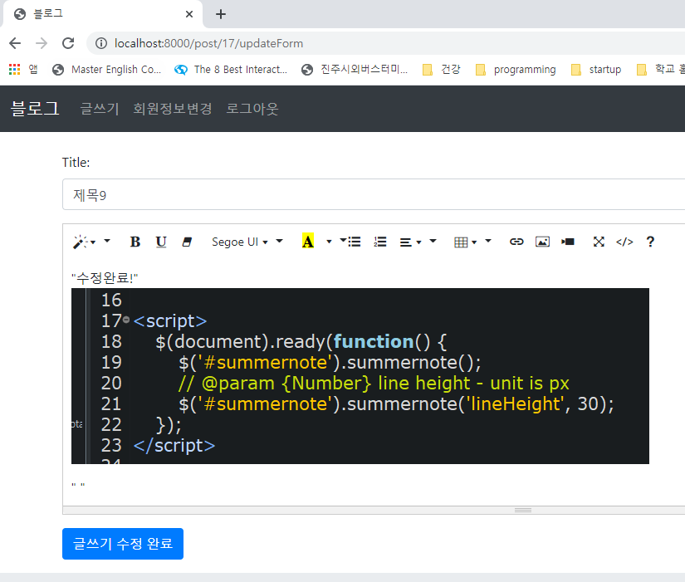
Task: Submit with 글쓰기 수정 완료 button
Action: click(123, 544)
